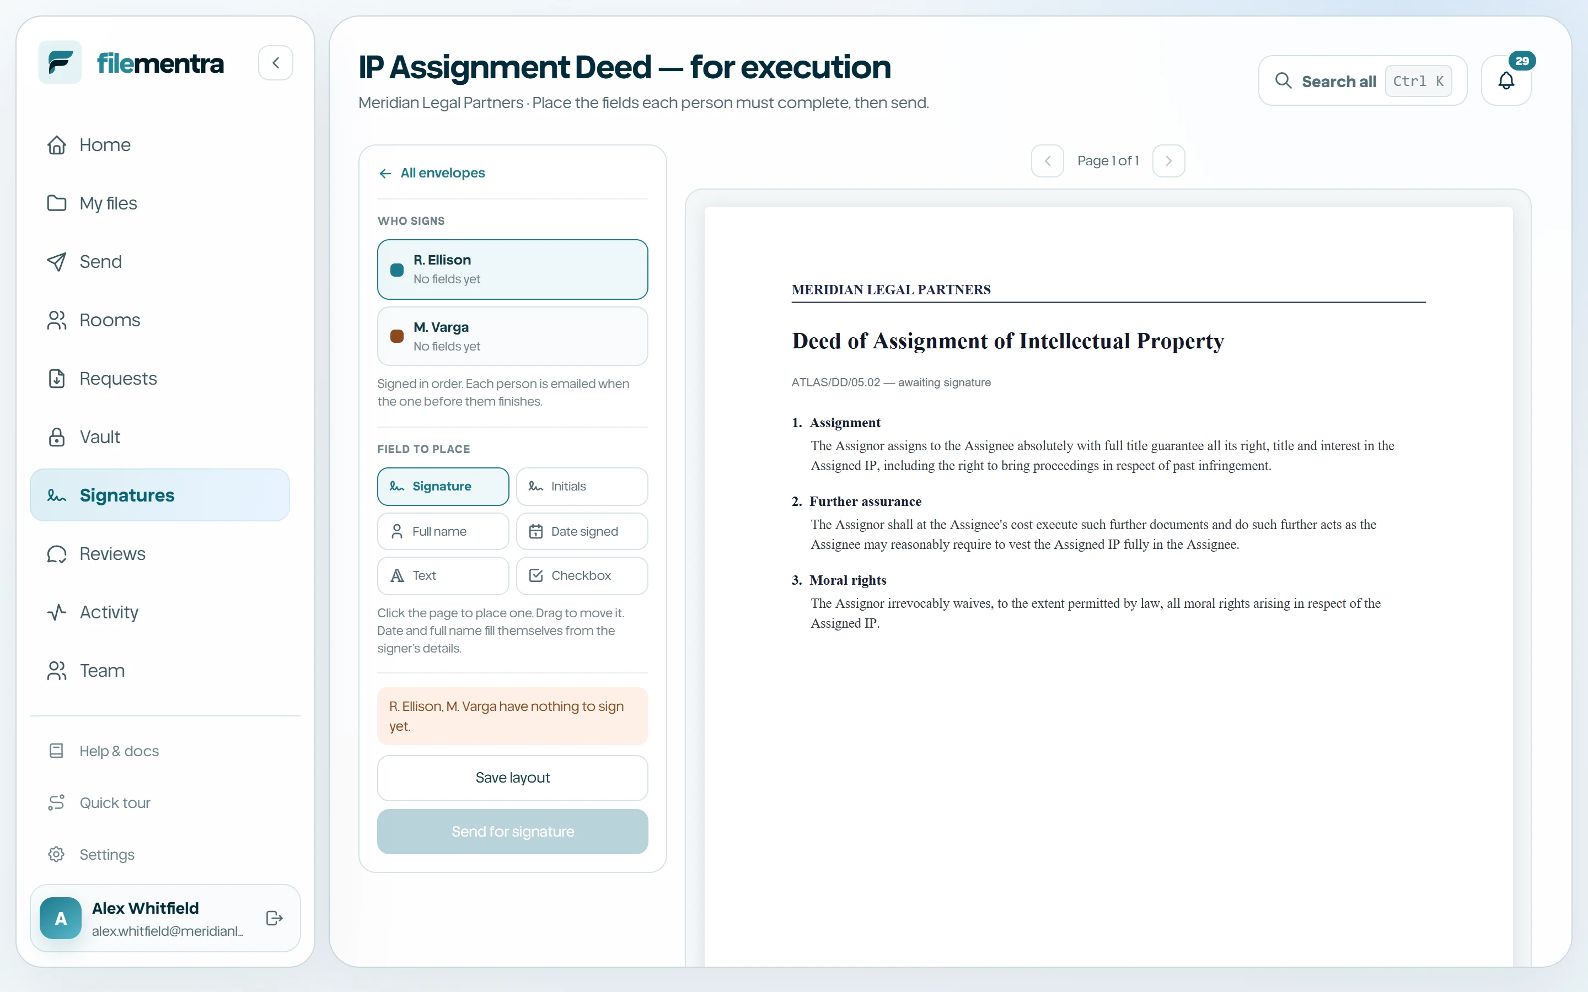The height and width of the screenshot is (992, 1588).
Task: Log out using the exit icon
Action: pyautogui.click(x=274, y=918)
